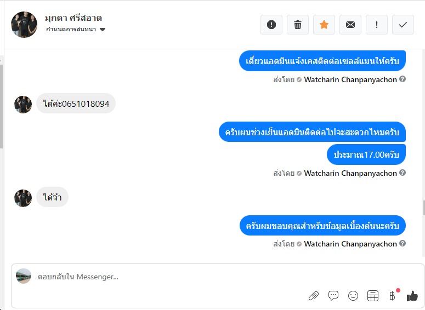Open saved replies speech bubble icon

tap(333, 296)
